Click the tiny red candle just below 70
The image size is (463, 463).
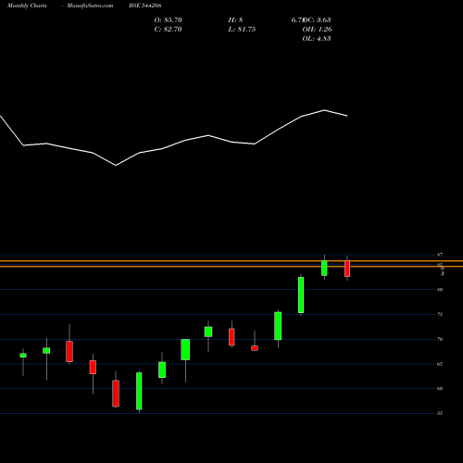pyautogui.click(x=255, y=348)
